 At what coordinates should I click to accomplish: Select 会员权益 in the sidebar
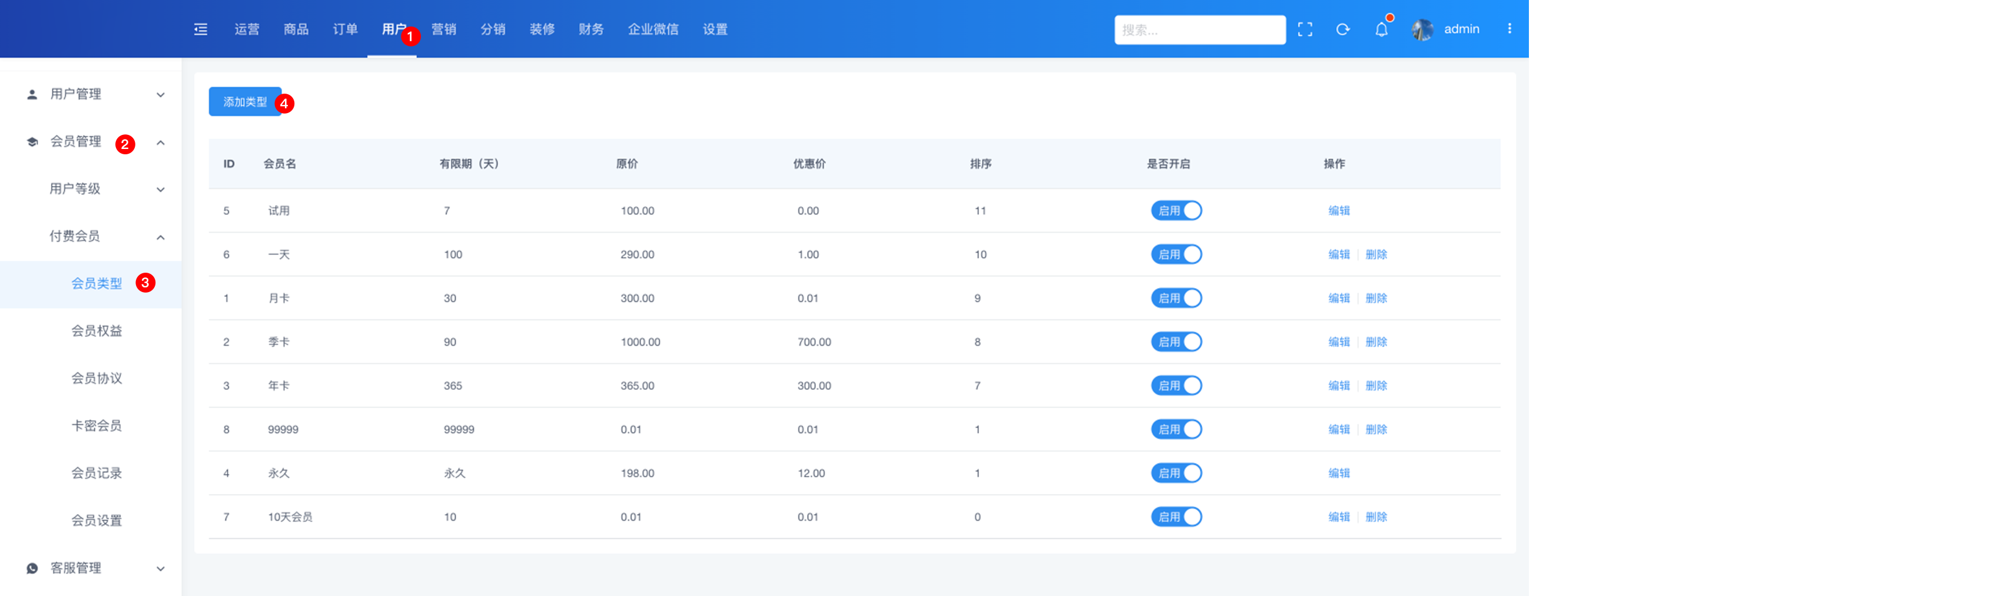[97, 330]
